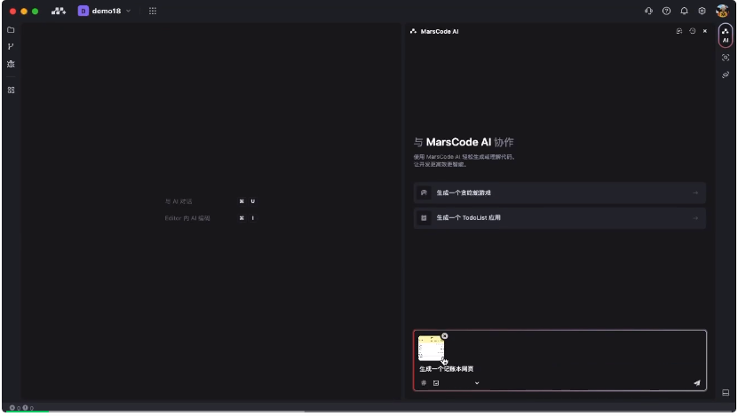Close the MarsCode AI panel
The width and height of the screenshot is (738, 416).
pyautogui.click(x=705, y=31)
